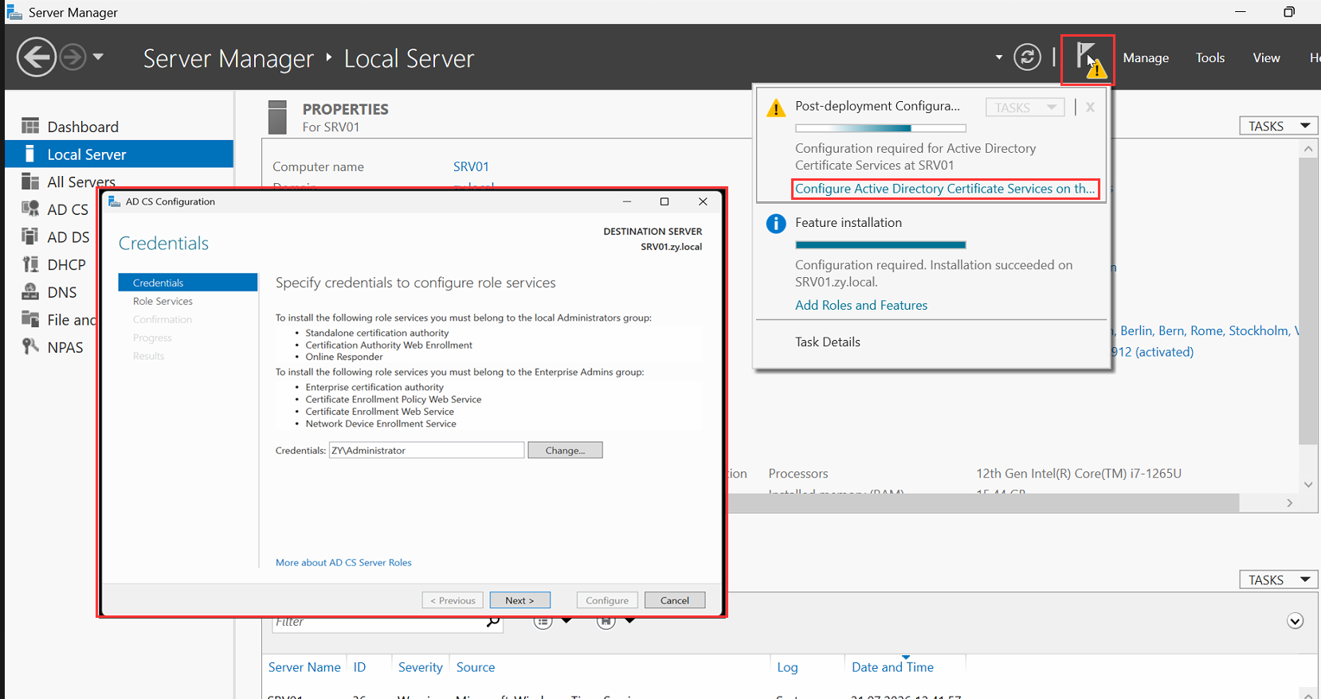The height and width of the screenshot is (699, 1321).
Task: Open the View menu
Action: (x=1266, y=57)
